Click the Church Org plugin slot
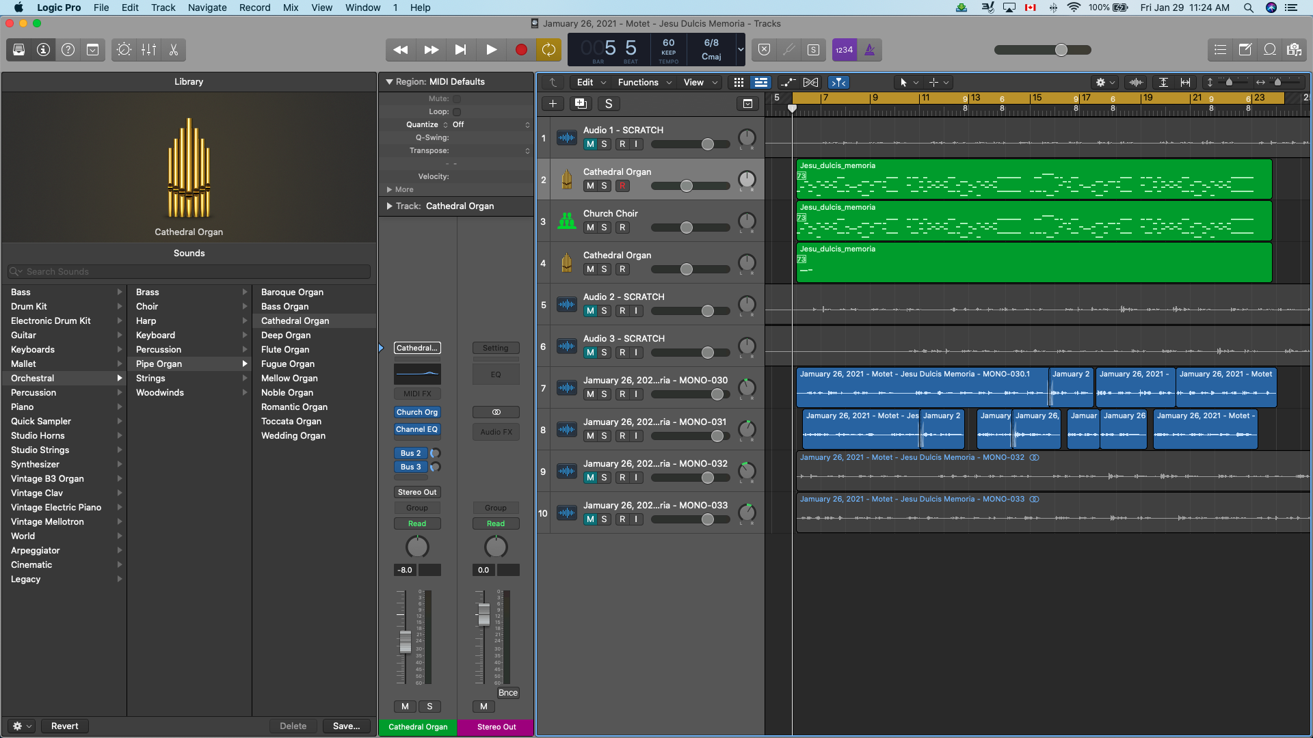Screen dimensions: 1313x738 417,412
